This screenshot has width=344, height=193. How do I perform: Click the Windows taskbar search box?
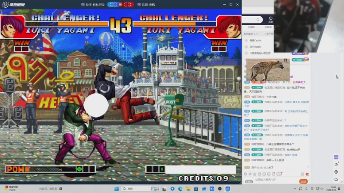pyautogui.click(x=140, y=189)
